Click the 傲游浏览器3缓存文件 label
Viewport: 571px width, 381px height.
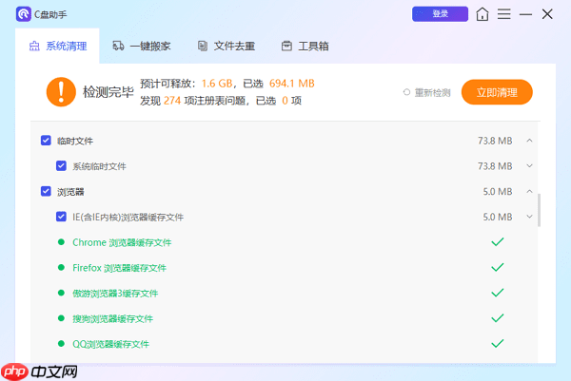click(115, 294)
